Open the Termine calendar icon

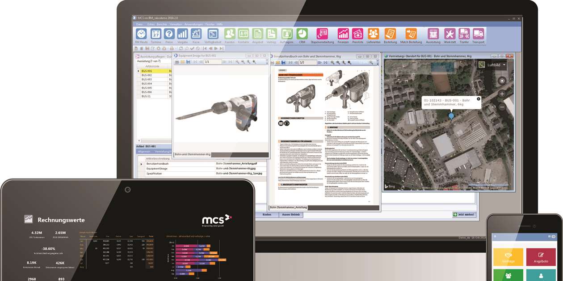(x=155, y=34)
